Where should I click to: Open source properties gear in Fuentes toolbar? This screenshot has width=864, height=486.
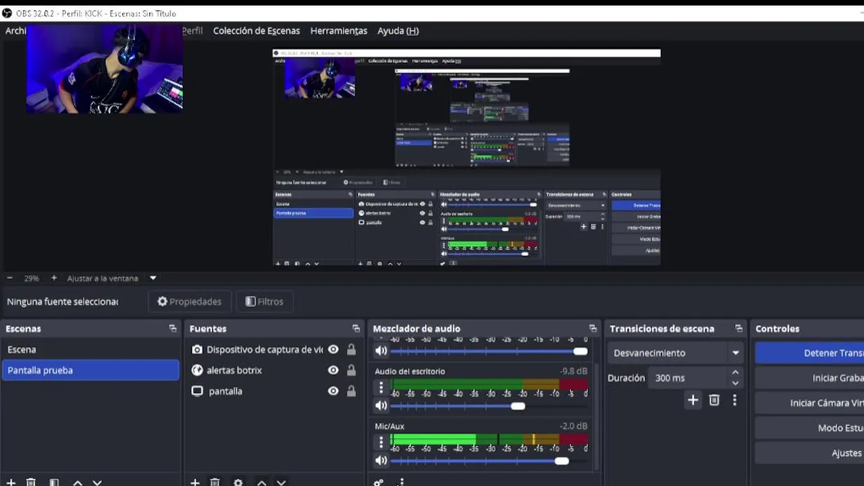pos(238,482)
